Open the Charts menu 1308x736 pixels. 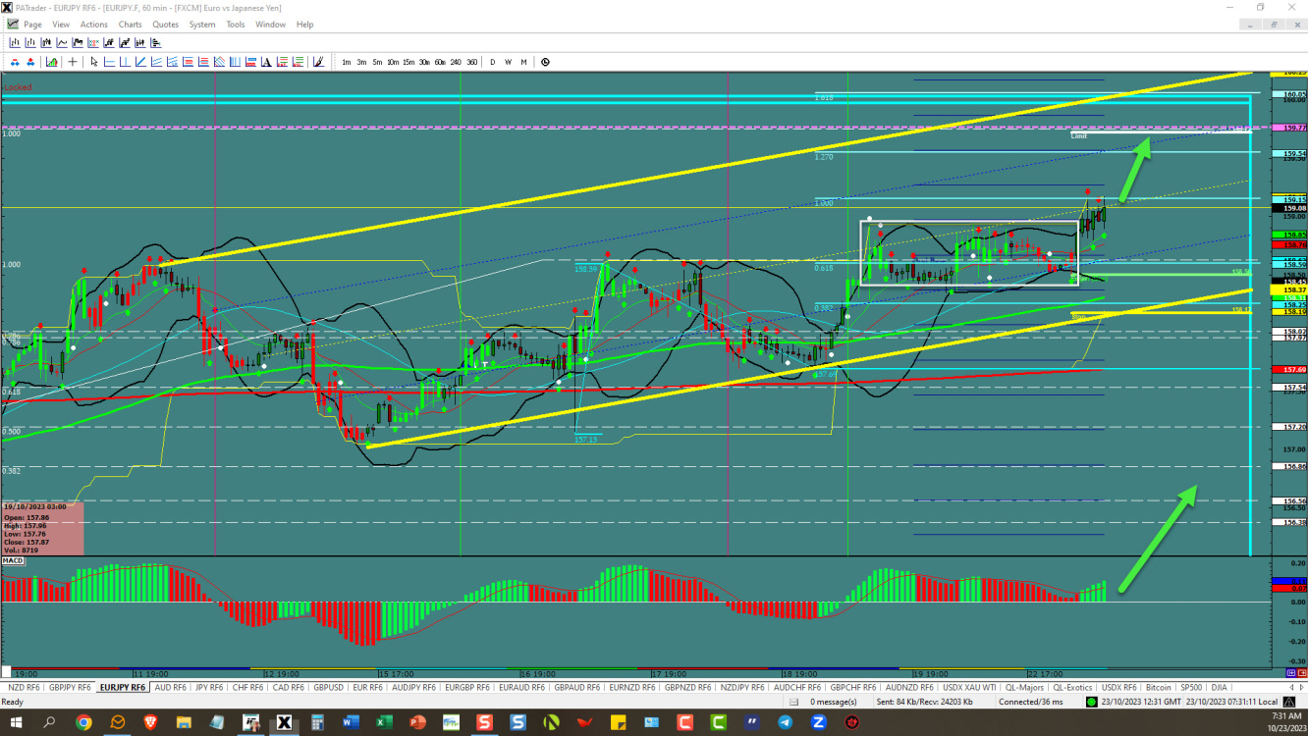[130, 24]
